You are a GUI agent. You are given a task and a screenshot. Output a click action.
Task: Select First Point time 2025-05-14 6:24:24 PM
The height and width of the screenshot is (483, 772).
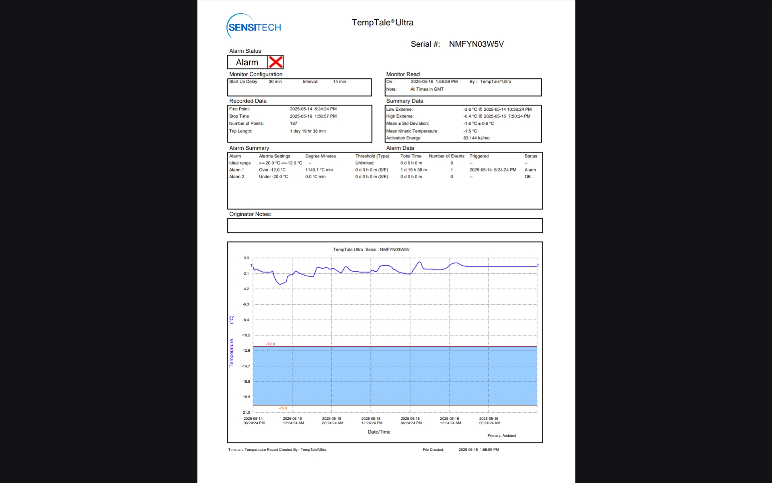[x=313, y=109]
